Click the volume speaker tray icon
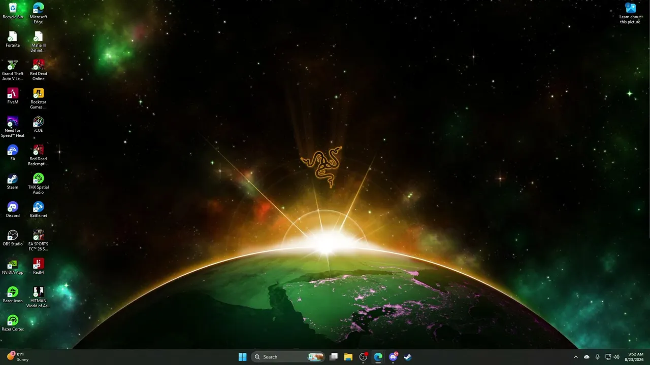 [x=616, y=357]
